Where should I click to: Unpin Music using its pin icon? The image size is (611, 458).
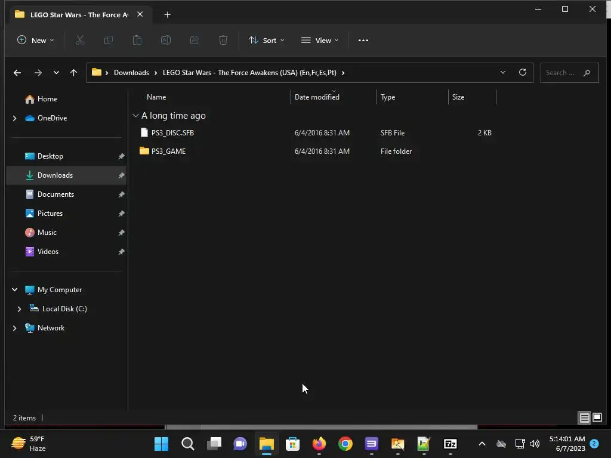point(121,233)
